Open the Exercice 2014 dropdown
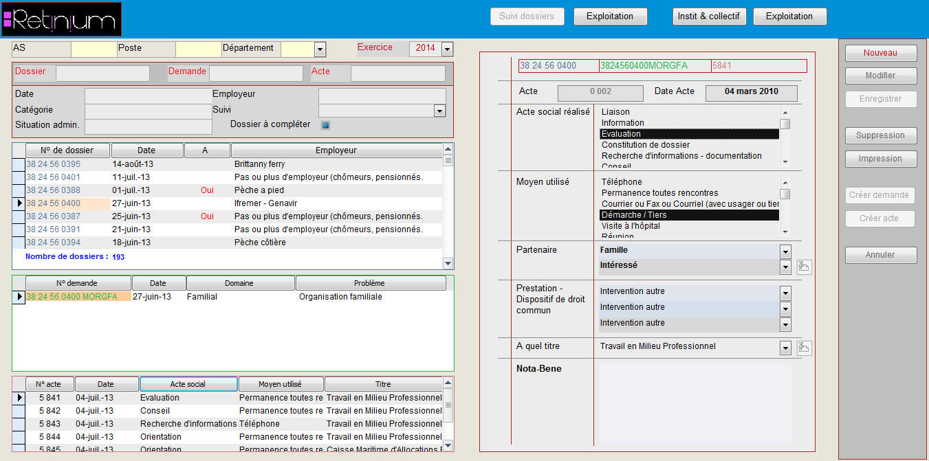The width and height of the screenshot is (929, 461). click(x=447, y=49)
